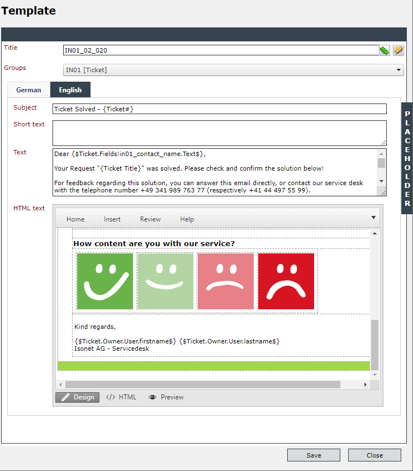Select the dark green happy smiley image
Image resolution: width=413 pixels, height=471 pixels.
click(105, 281)
